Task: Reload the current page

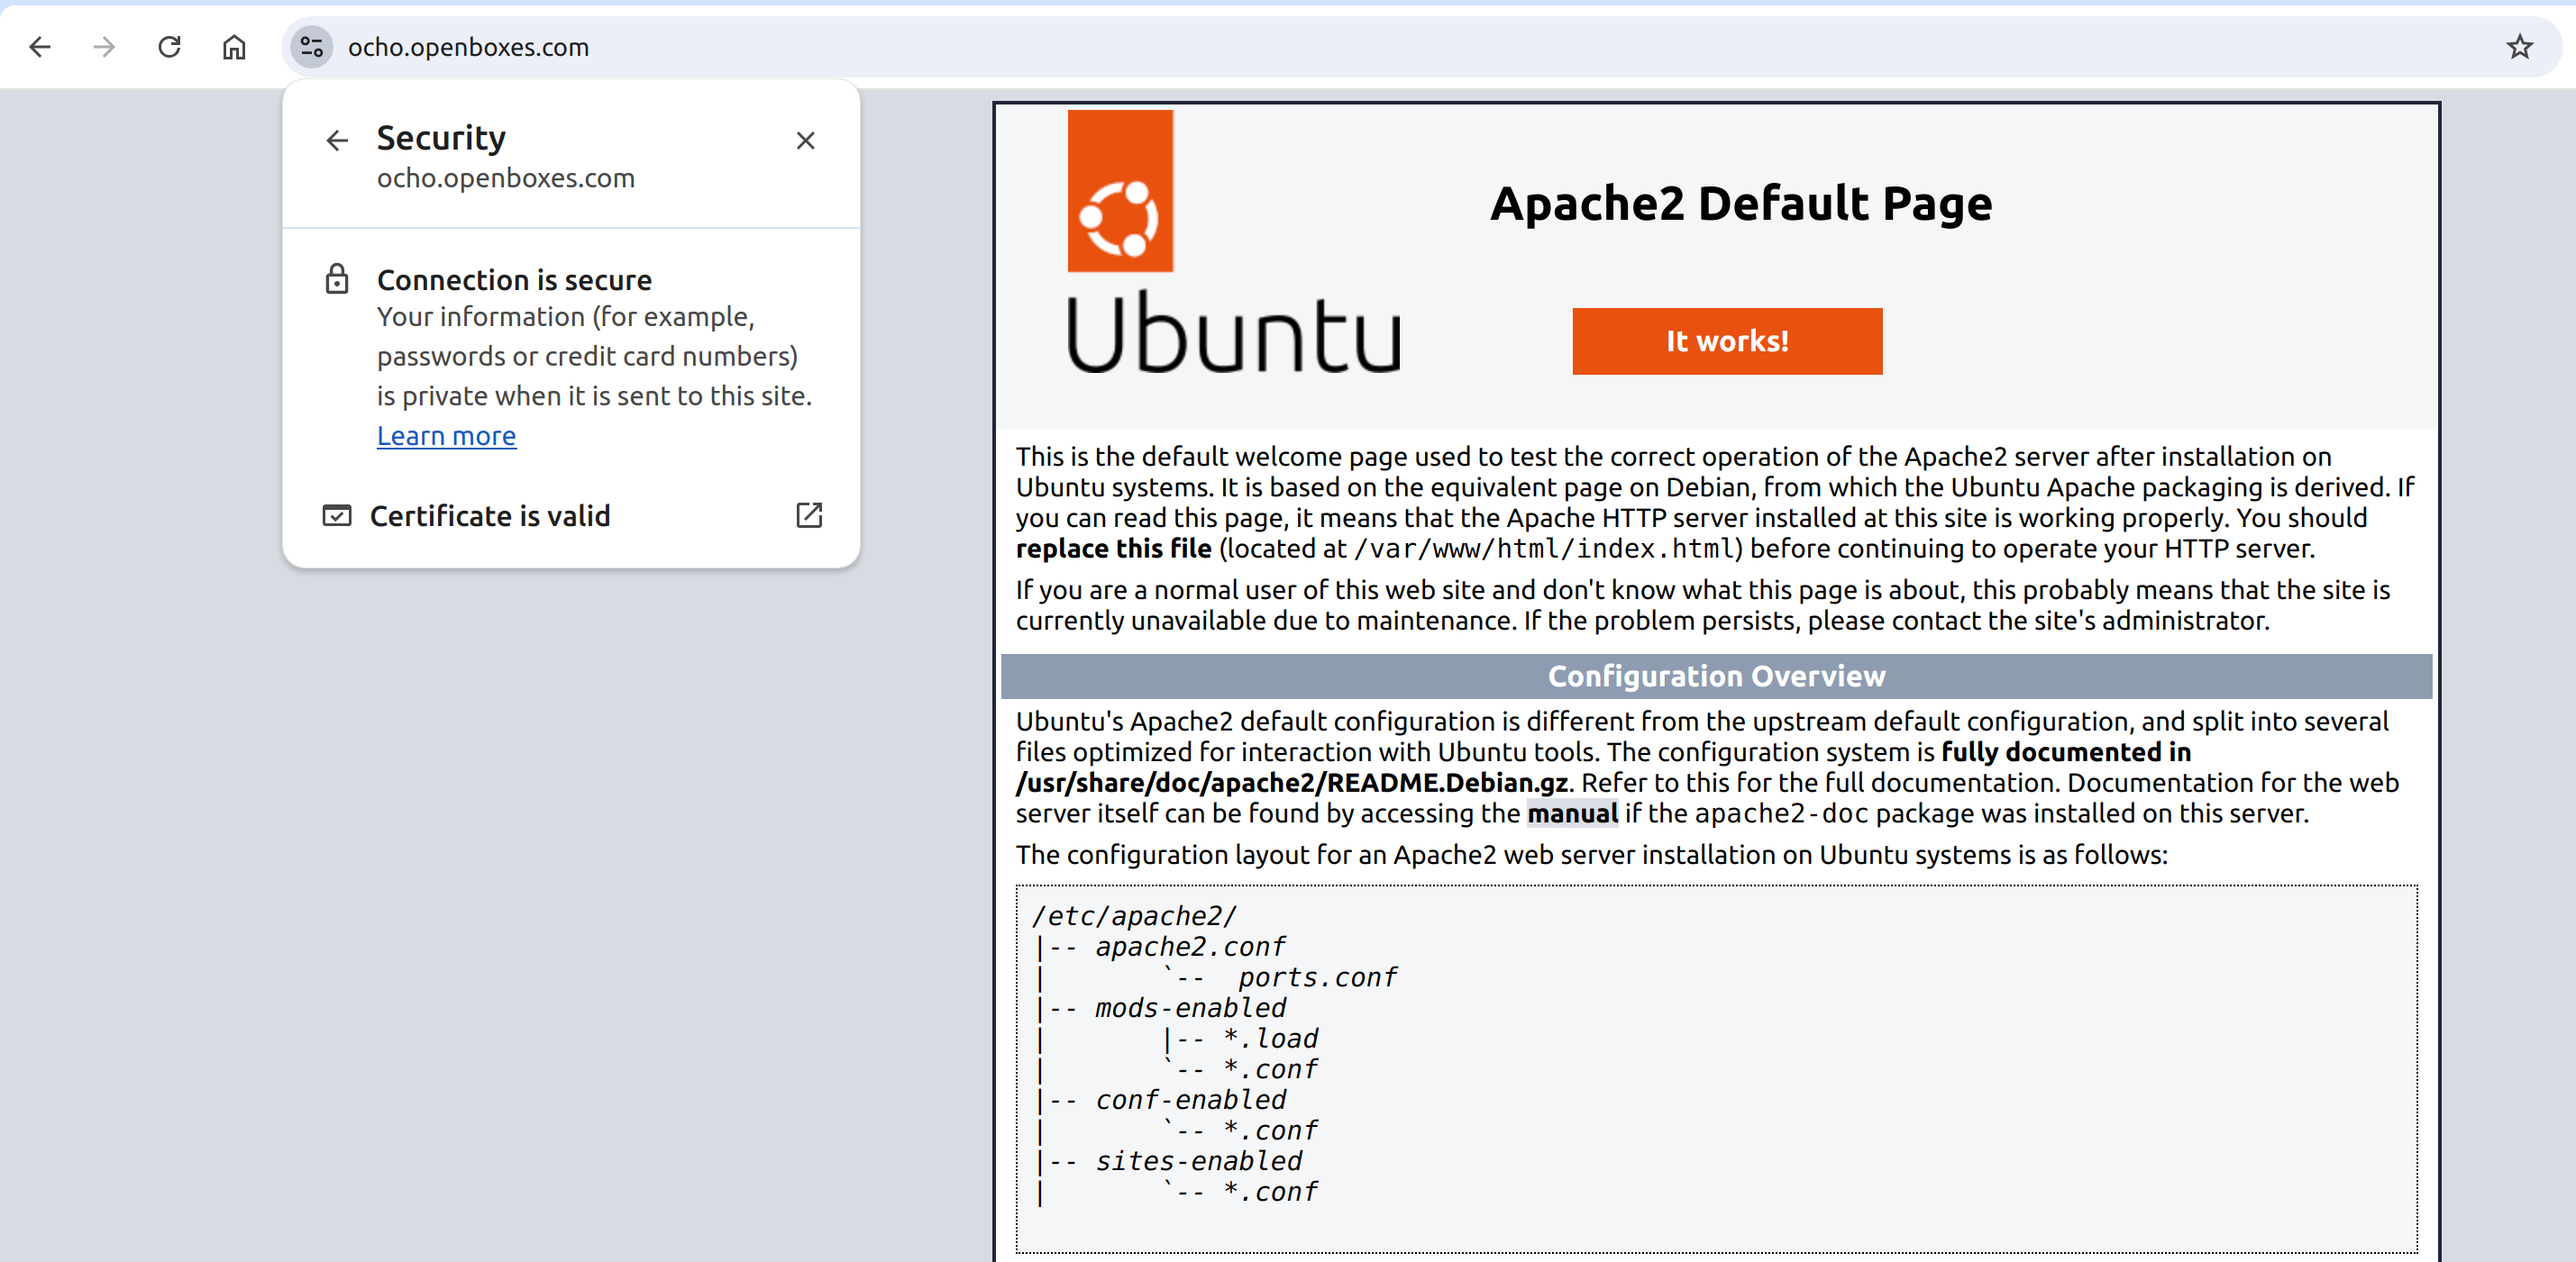Action: point(169,47)
